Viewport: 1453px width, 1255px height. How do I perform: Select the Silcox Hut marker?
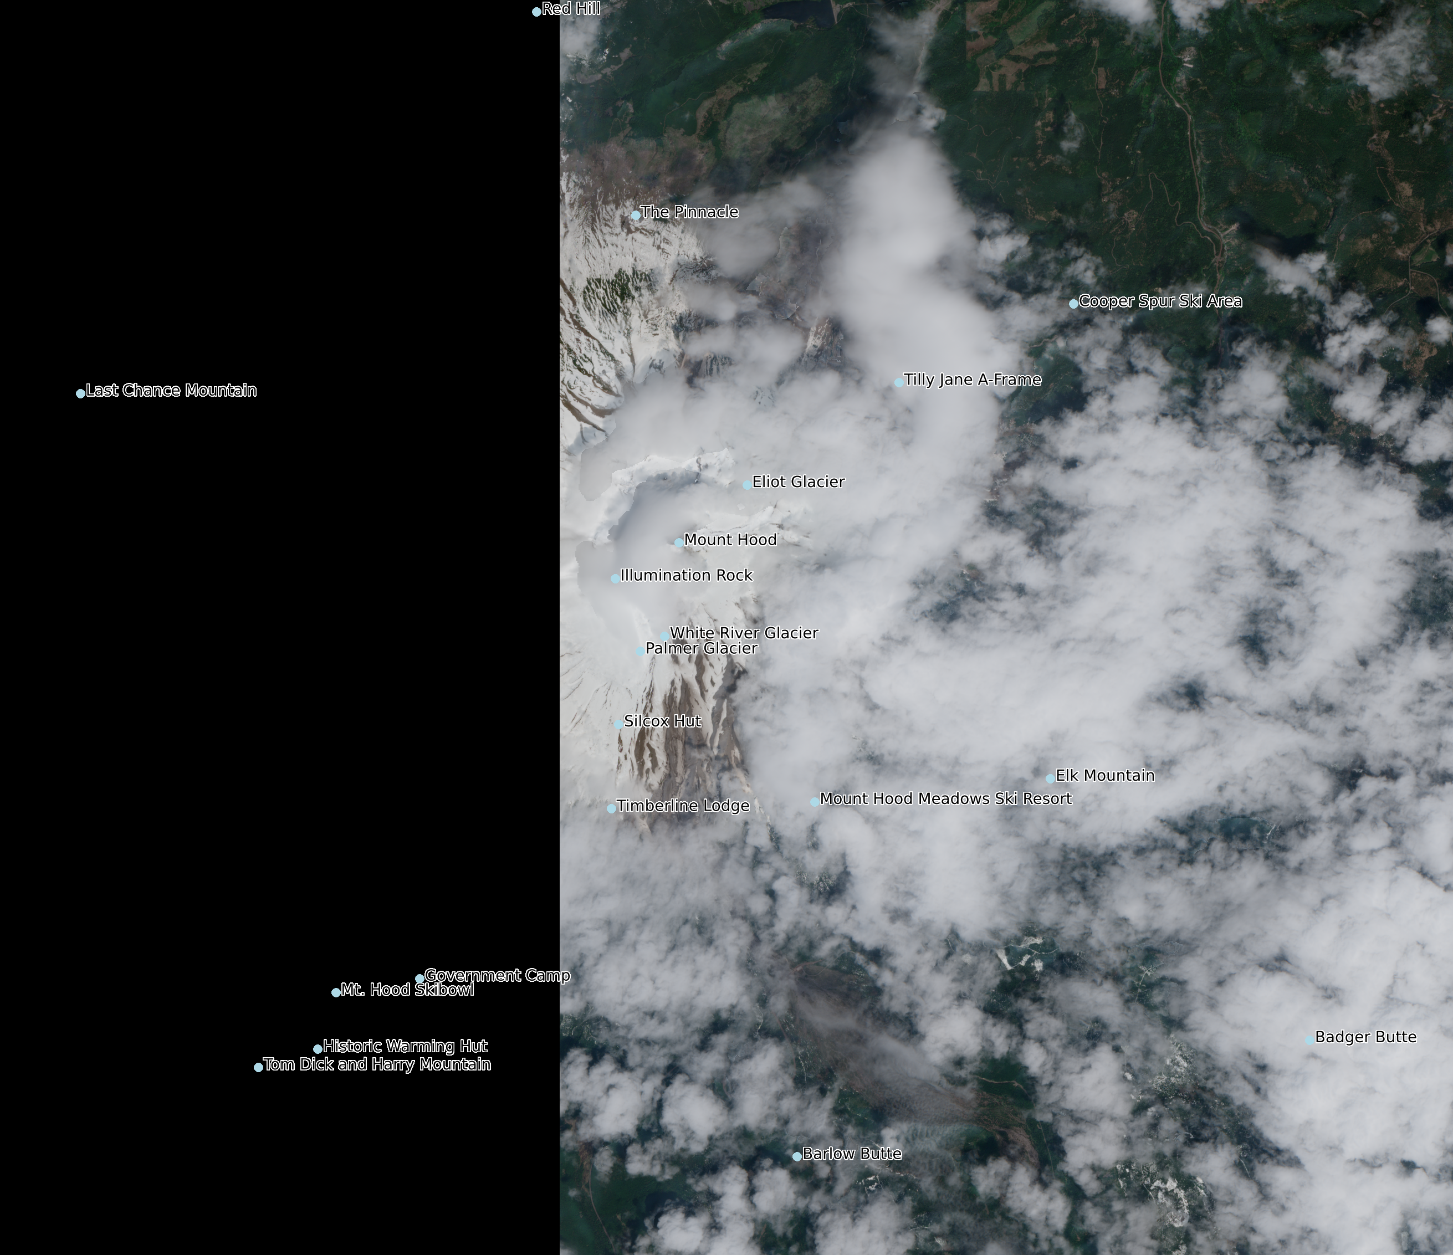[618, 724]
